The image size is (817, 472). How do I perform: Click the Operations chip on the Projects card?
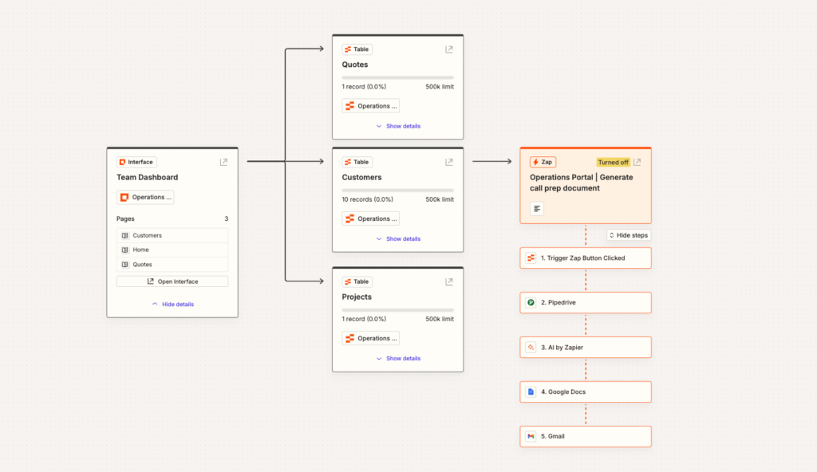pyautogui.click(x=370, y=338)
